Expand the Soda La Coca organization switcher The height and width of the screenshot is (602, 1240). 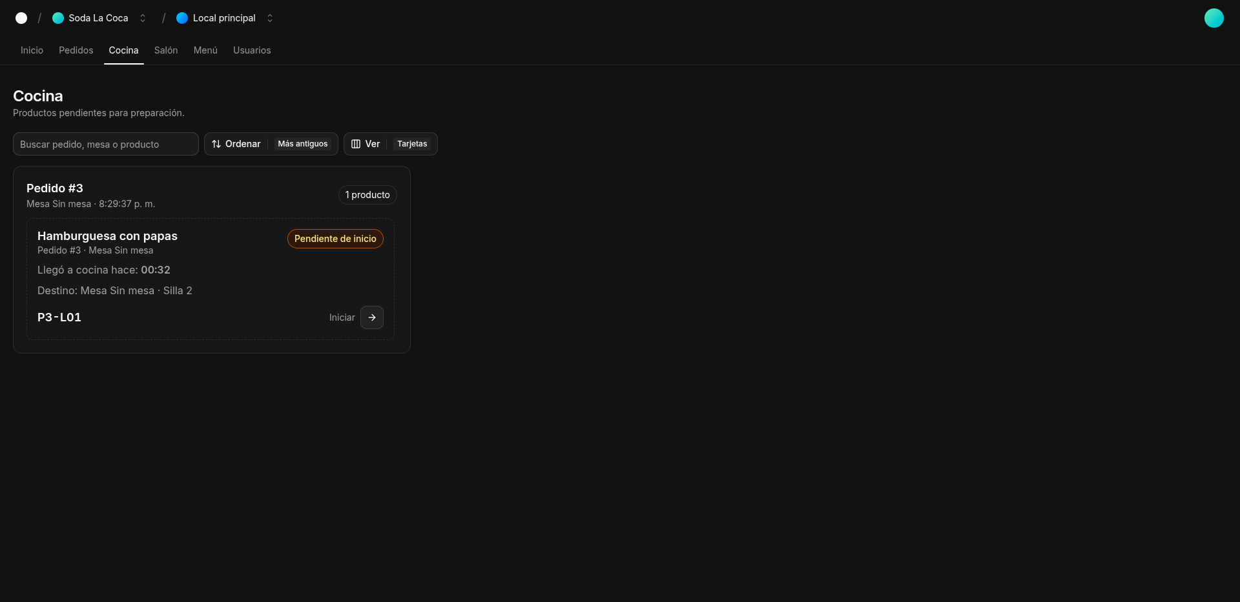pos(143,18)
